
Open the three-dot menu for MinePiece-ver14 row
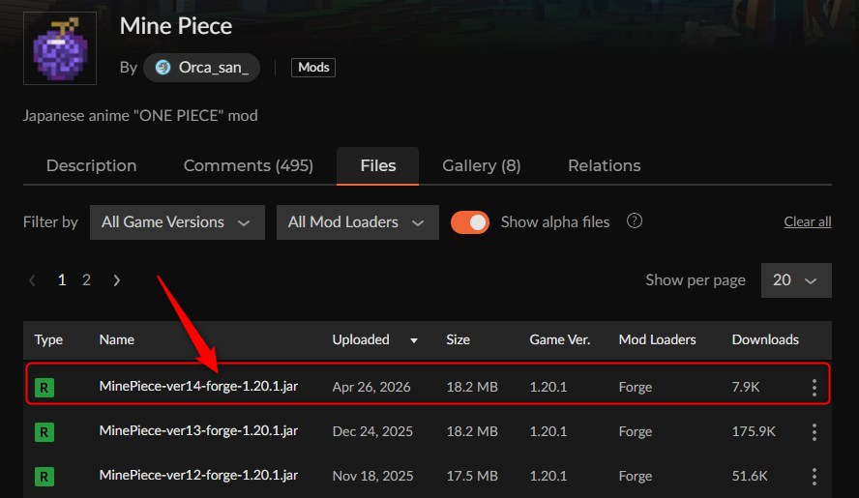(x=815, y=388)
